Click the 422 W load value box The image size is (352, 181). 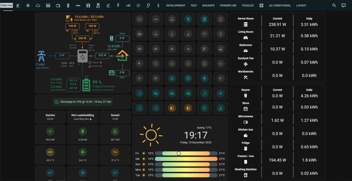point(102,56)
